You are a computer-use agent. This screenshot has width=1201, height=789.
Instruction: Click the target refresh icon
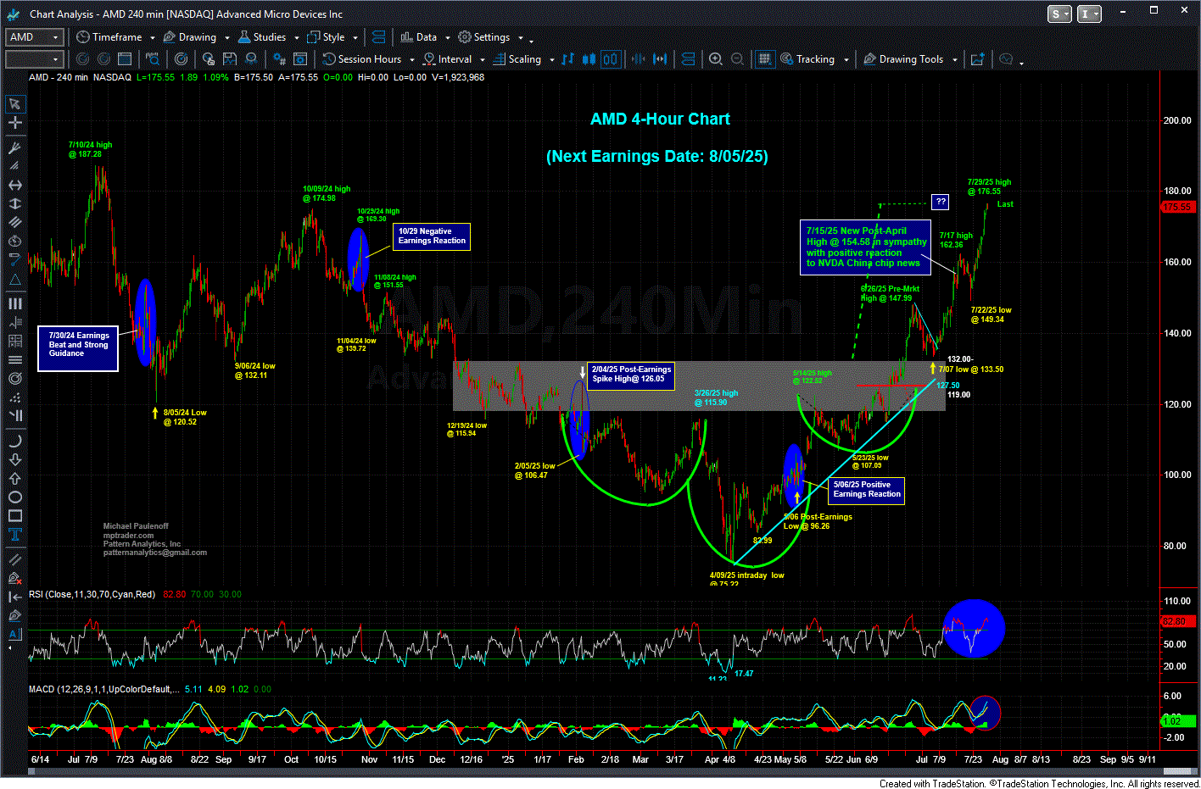point(181,59)
